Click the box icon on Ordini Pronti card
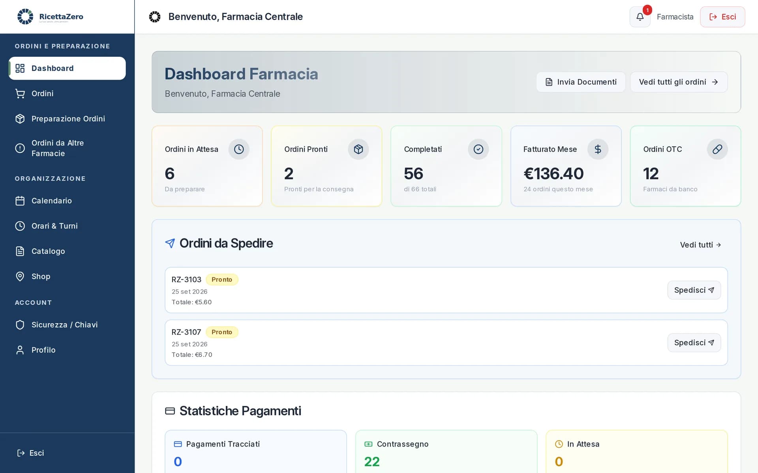The width and height of the screenshot is (758, 473). pyautogui.click(x=358, y=149)
